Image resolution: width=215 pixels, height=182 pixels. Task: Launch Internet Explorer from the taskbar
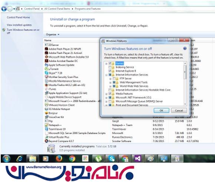[x=20, y=159]
